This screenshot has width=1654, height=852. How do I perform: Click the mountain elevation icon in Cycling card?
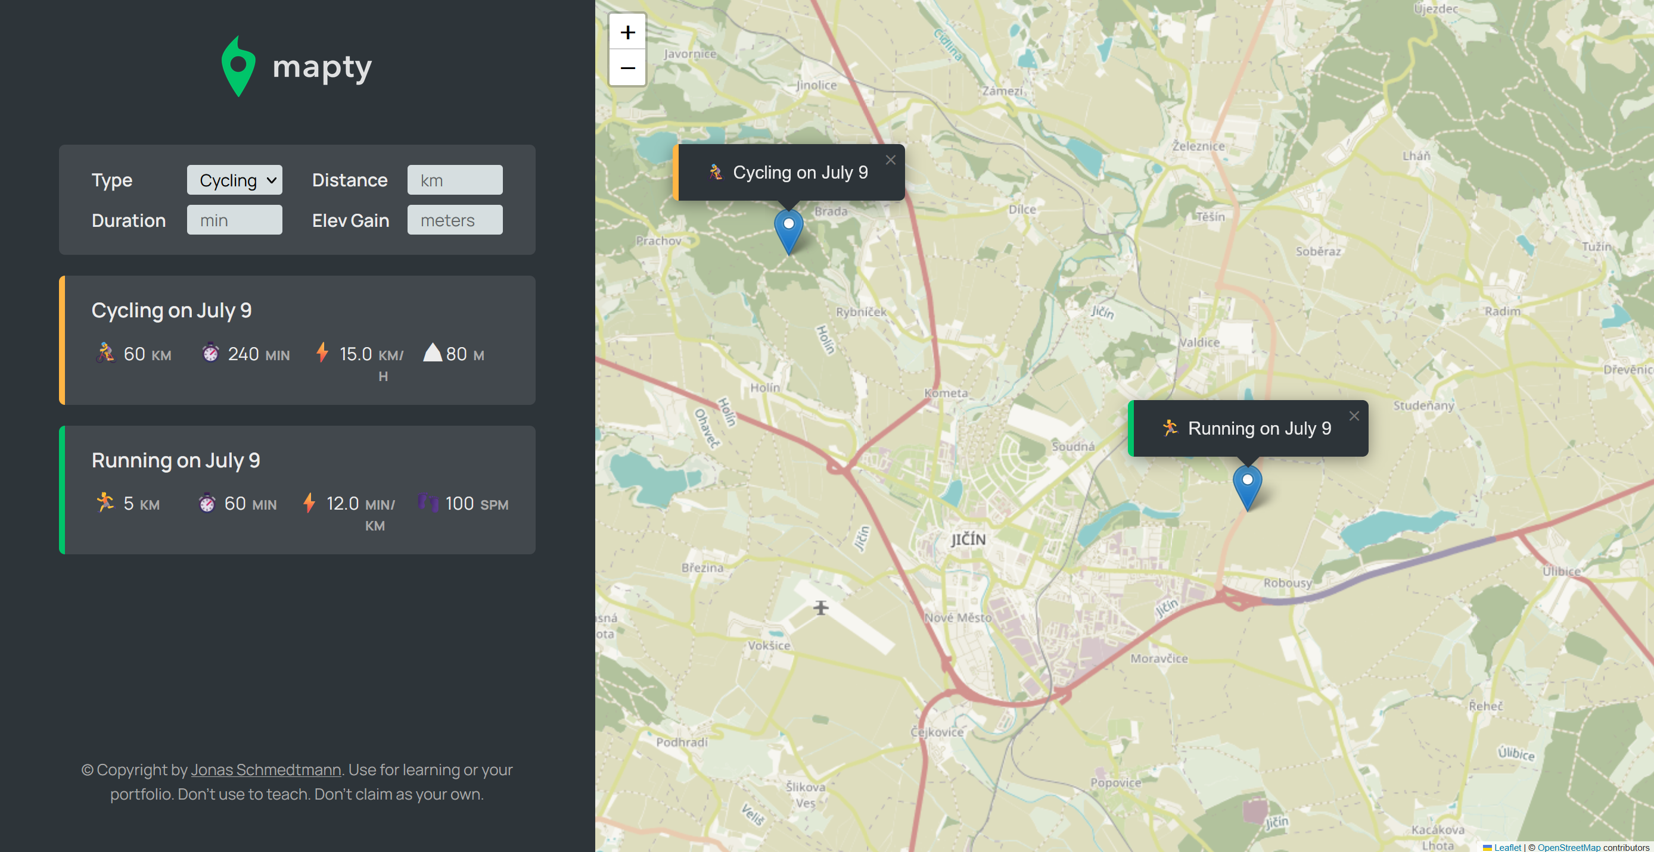pos(432,352)
